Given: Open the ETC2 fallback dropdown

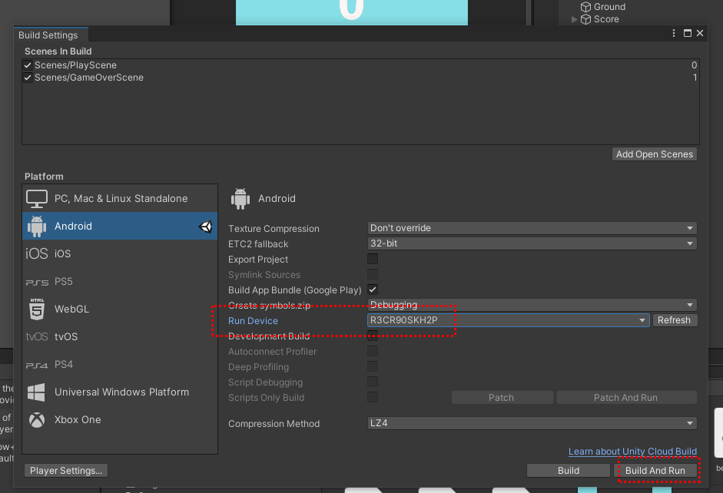Looking at the screenshot, I should [x=532, y=243].
